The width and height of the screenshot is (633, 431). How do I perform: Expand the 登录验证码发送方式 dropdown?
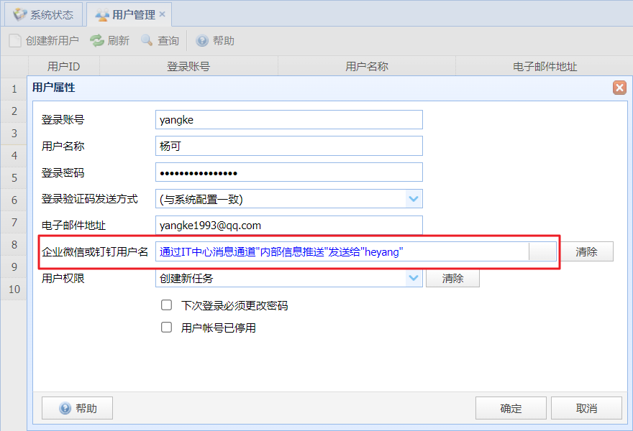pos(414,199)
